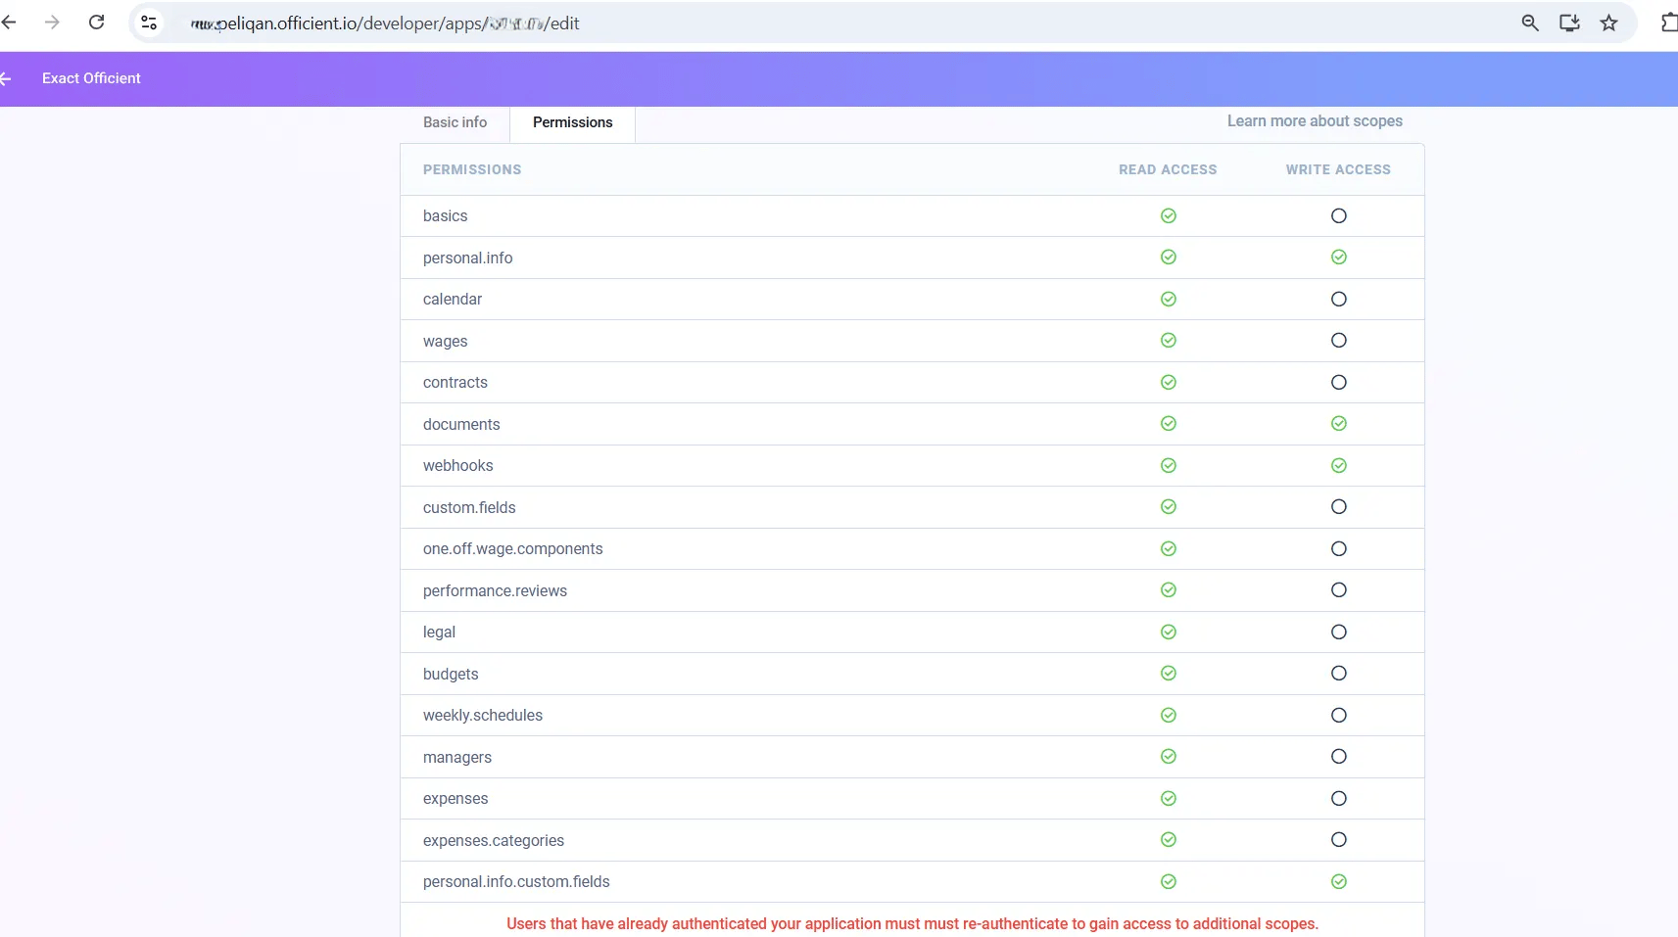Toggle read access for expenses row
This screenshot has height=937, width=1678.
[x=1168, y=798]
